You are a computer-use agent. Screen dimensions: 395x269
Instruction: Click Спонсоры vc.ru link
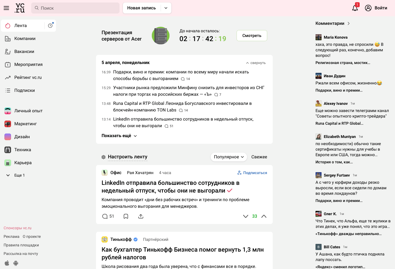(17, 228)
